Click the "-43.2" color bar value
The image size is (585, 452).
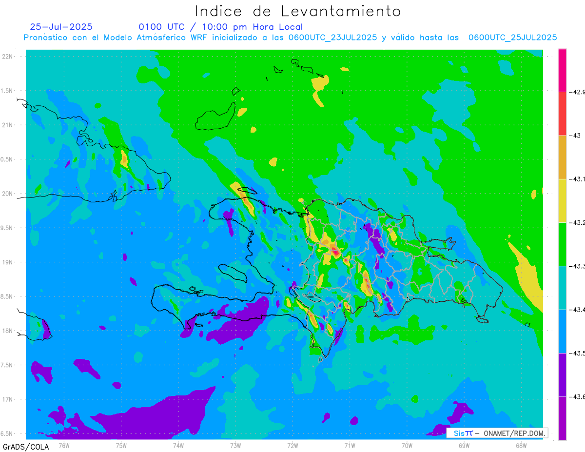click(577, 222)
